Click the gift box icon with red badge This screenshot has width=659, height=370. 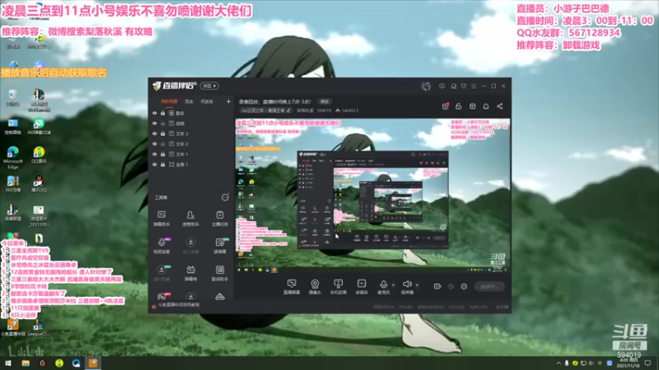pyautogui.click(x=446, y=106)
